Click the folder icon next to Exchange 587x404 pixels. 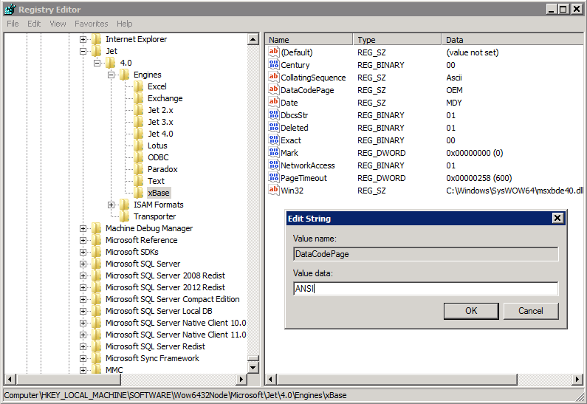[138, 98]
